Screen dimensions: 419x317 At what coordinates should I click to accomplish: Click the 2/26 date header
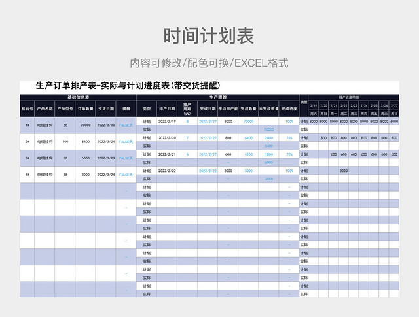(384, 106)
